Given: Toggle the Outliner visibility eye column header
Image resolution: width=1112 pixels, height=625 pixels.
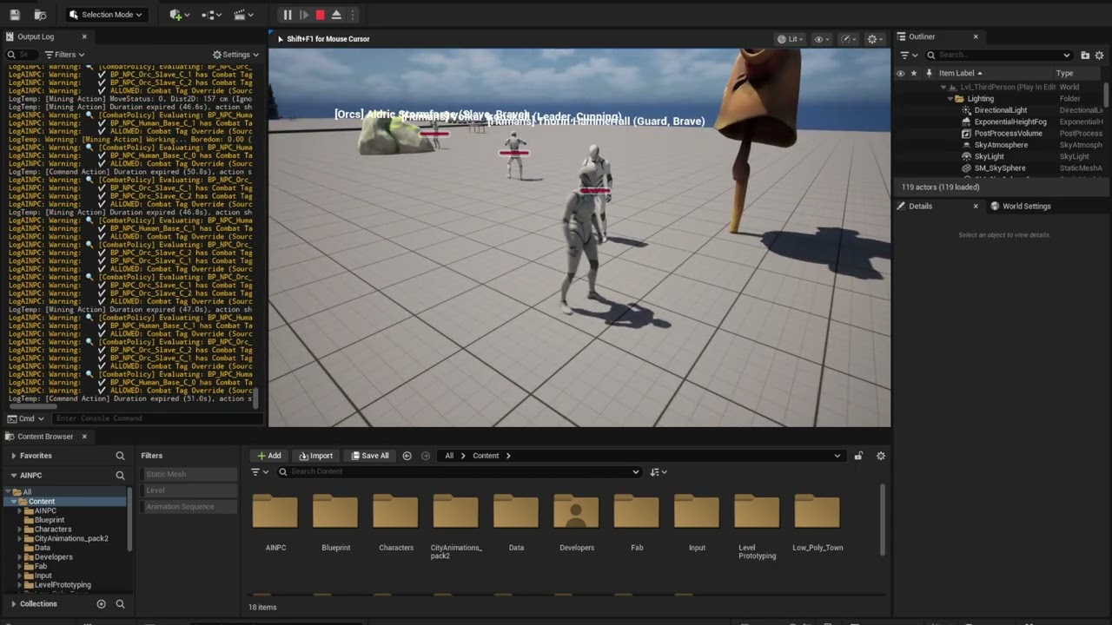Looking at the screenshot, I should click(900, 74).
